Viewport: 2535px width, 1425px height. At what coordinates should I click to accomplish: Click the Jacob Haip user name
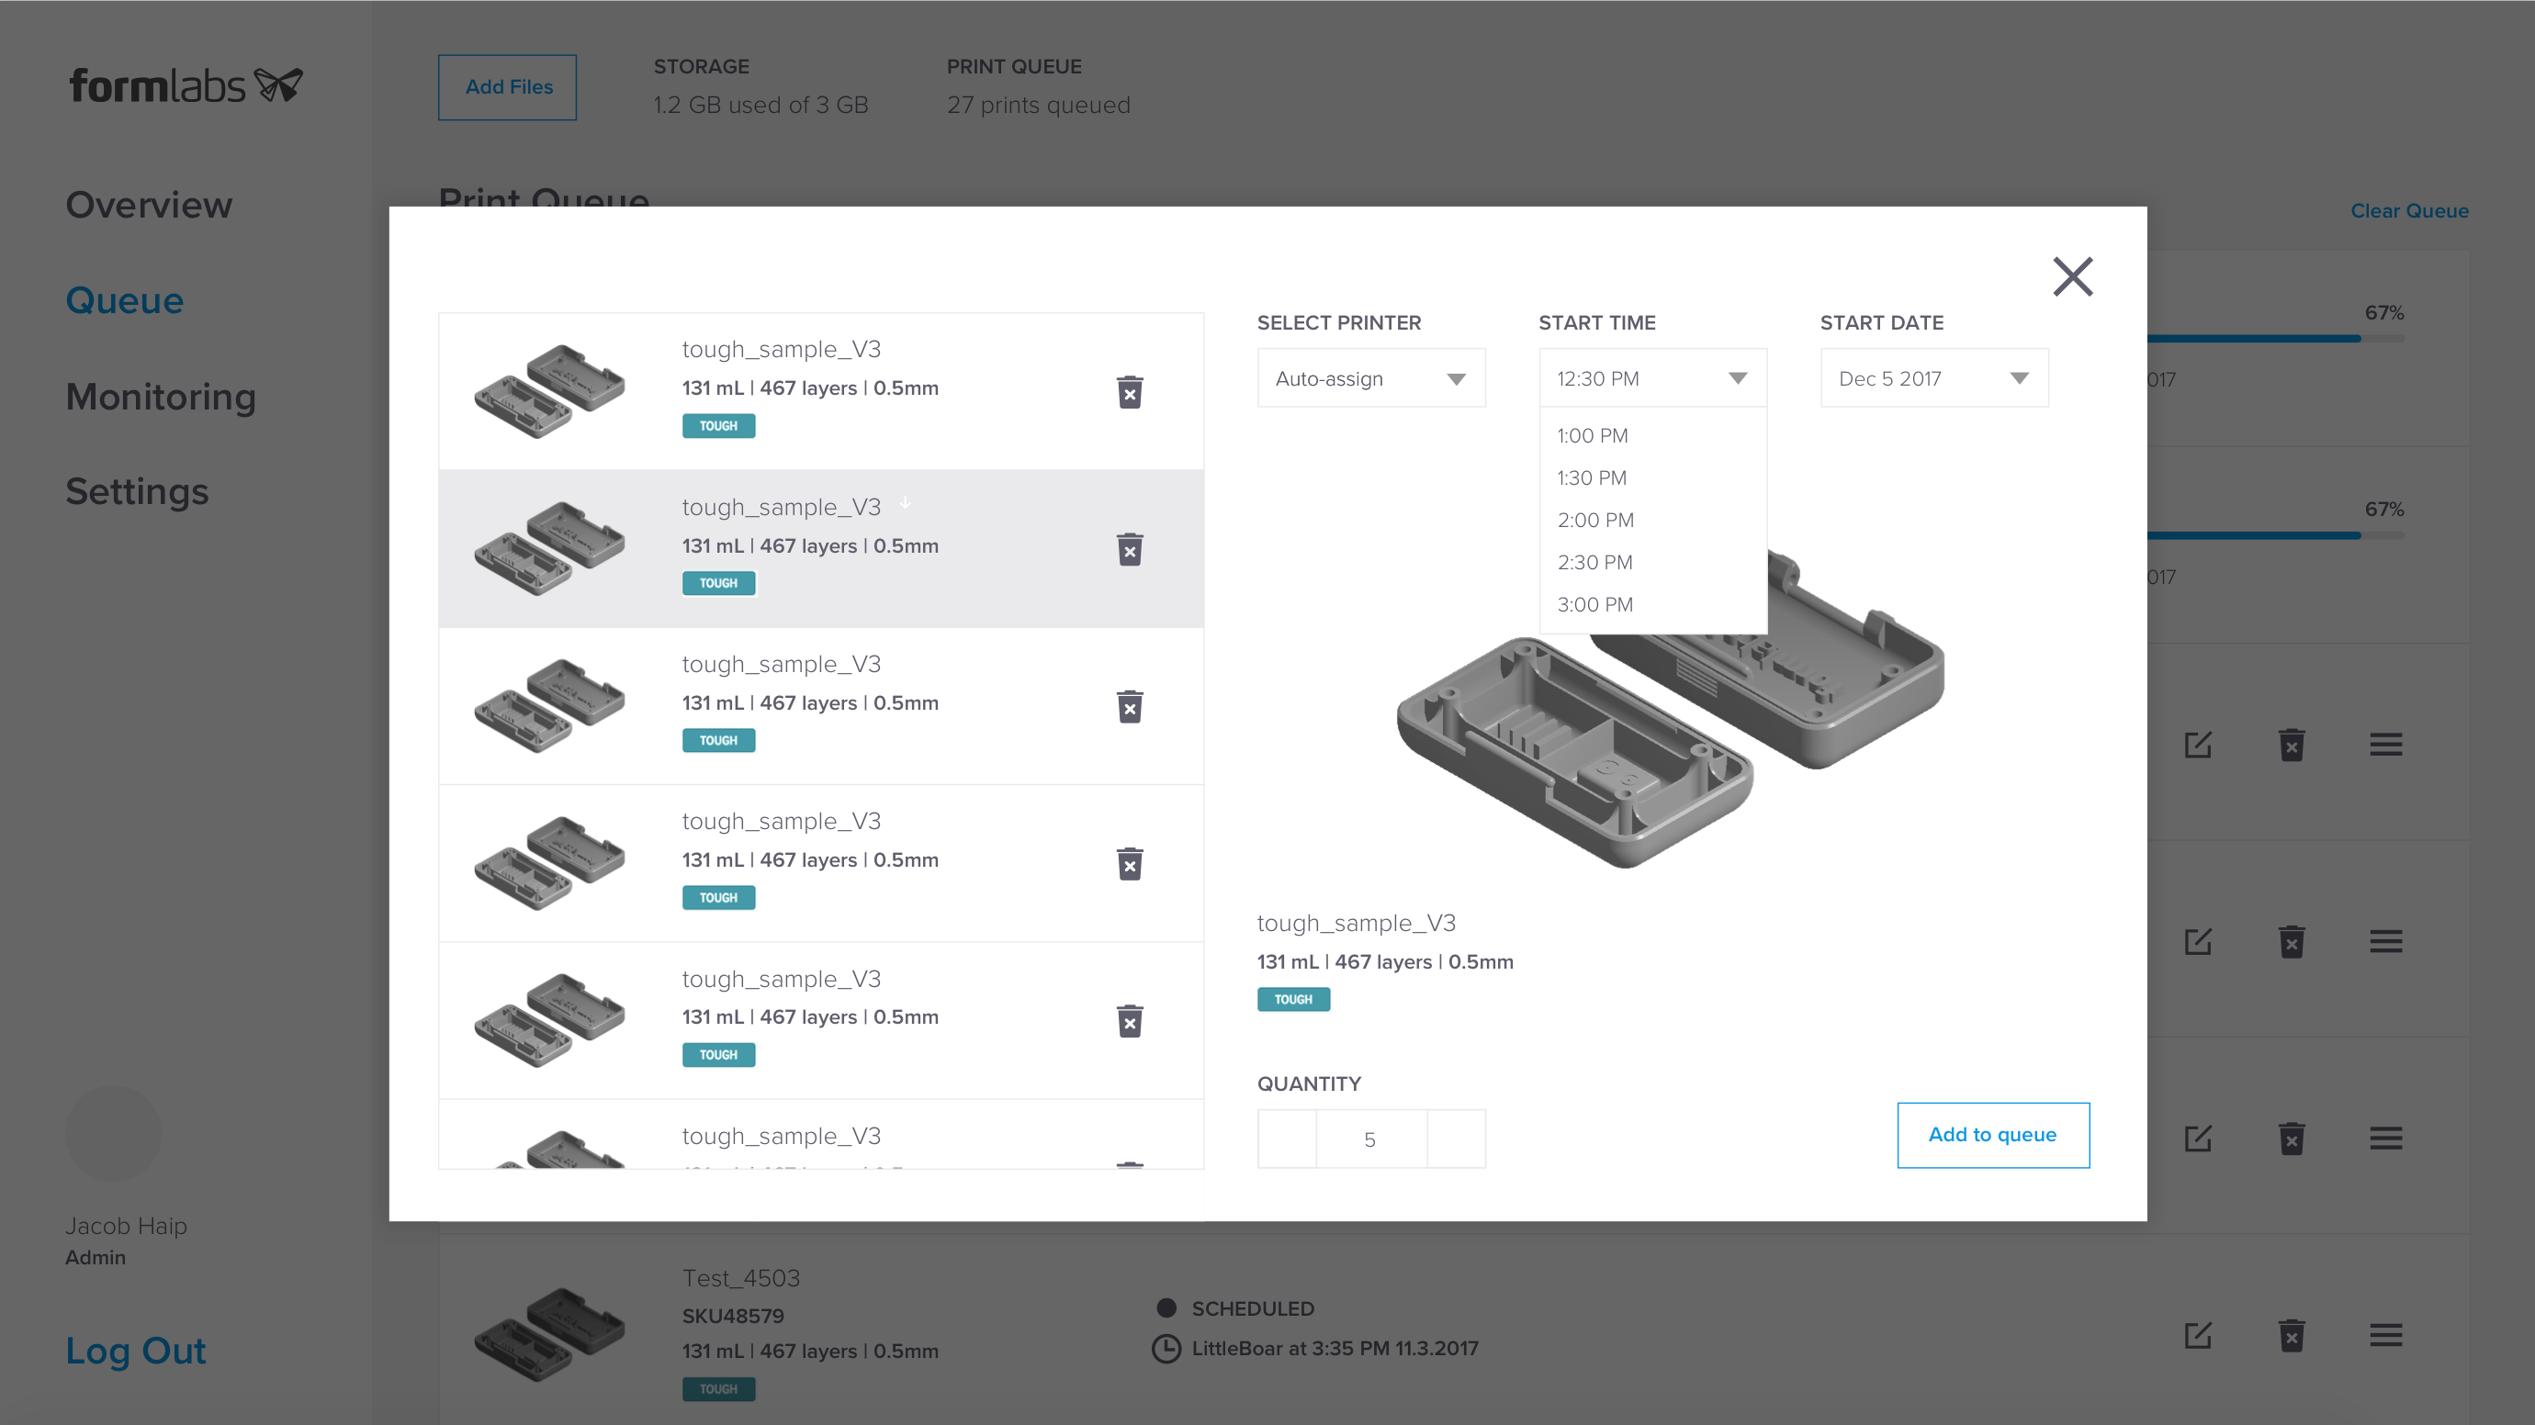tap(126, 1226)
